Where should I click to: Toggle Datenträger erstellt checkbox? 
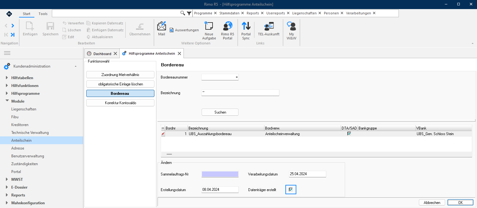point(291,190)
